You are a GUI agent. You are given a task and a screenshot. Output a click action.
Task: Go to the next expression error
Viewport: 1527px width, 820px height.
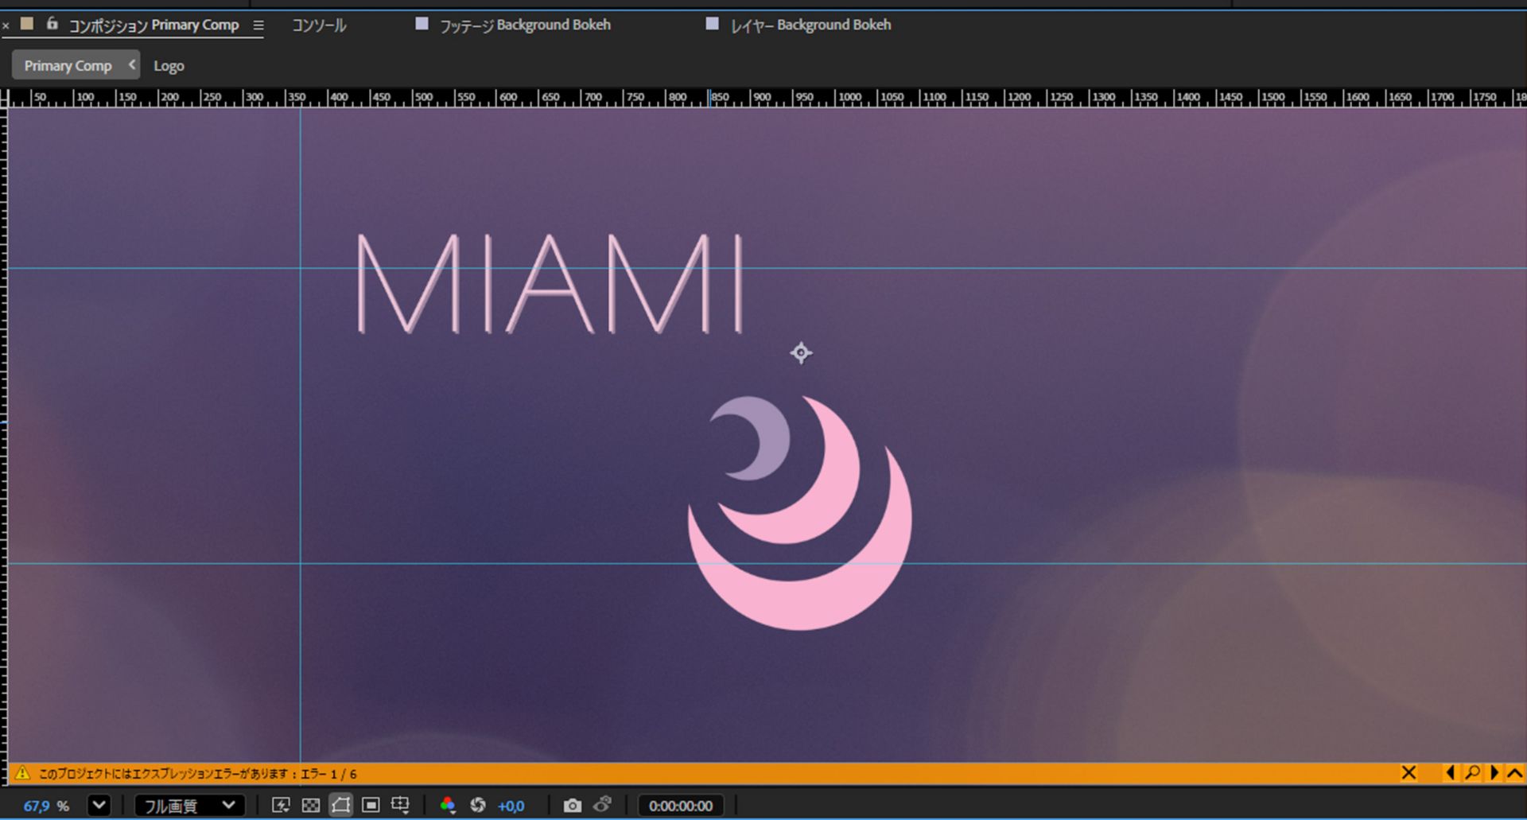pos(1494,773)
